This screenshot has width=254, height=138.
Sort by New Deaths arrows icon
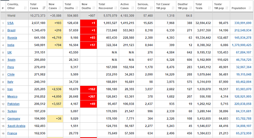tap(94, 8)
